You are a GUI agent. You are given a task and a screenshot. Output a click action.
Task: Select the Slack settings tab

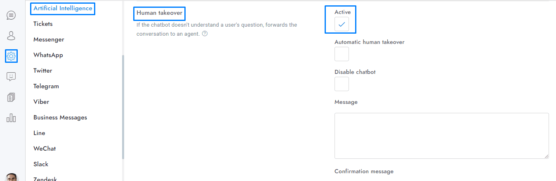[x=41, y=164]
